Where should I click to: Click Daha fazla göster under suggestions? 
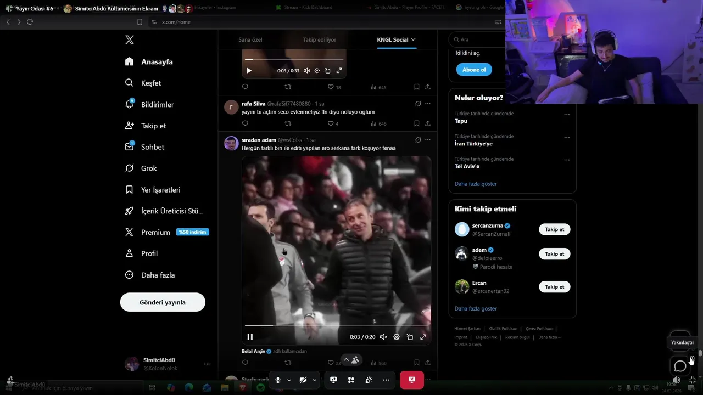coord(476,308)
